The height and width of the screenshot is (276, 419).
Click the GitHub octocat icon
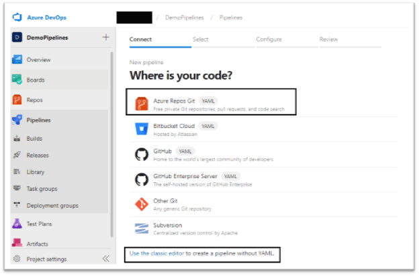point(142,154)
